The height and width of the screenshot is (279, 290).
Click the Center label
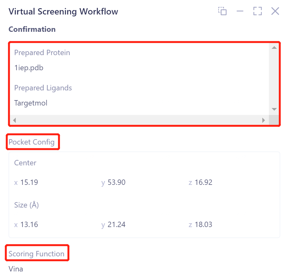pos(25,163)
